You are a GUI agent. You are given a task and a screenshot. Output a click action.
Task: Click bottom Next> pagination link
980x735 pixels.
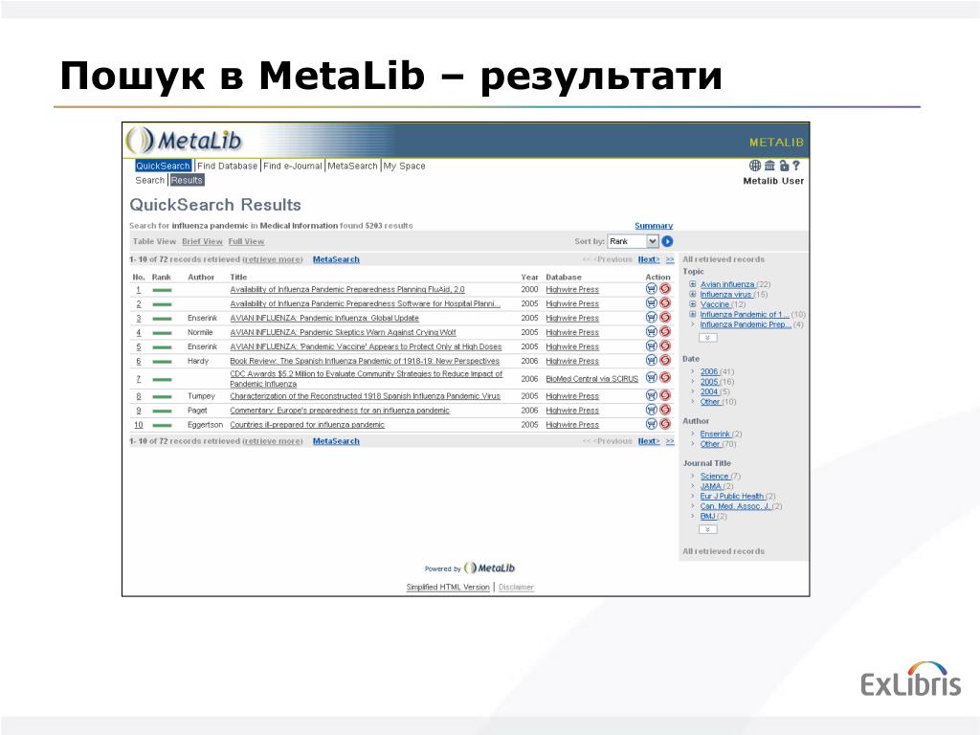[x=649, y=441]
